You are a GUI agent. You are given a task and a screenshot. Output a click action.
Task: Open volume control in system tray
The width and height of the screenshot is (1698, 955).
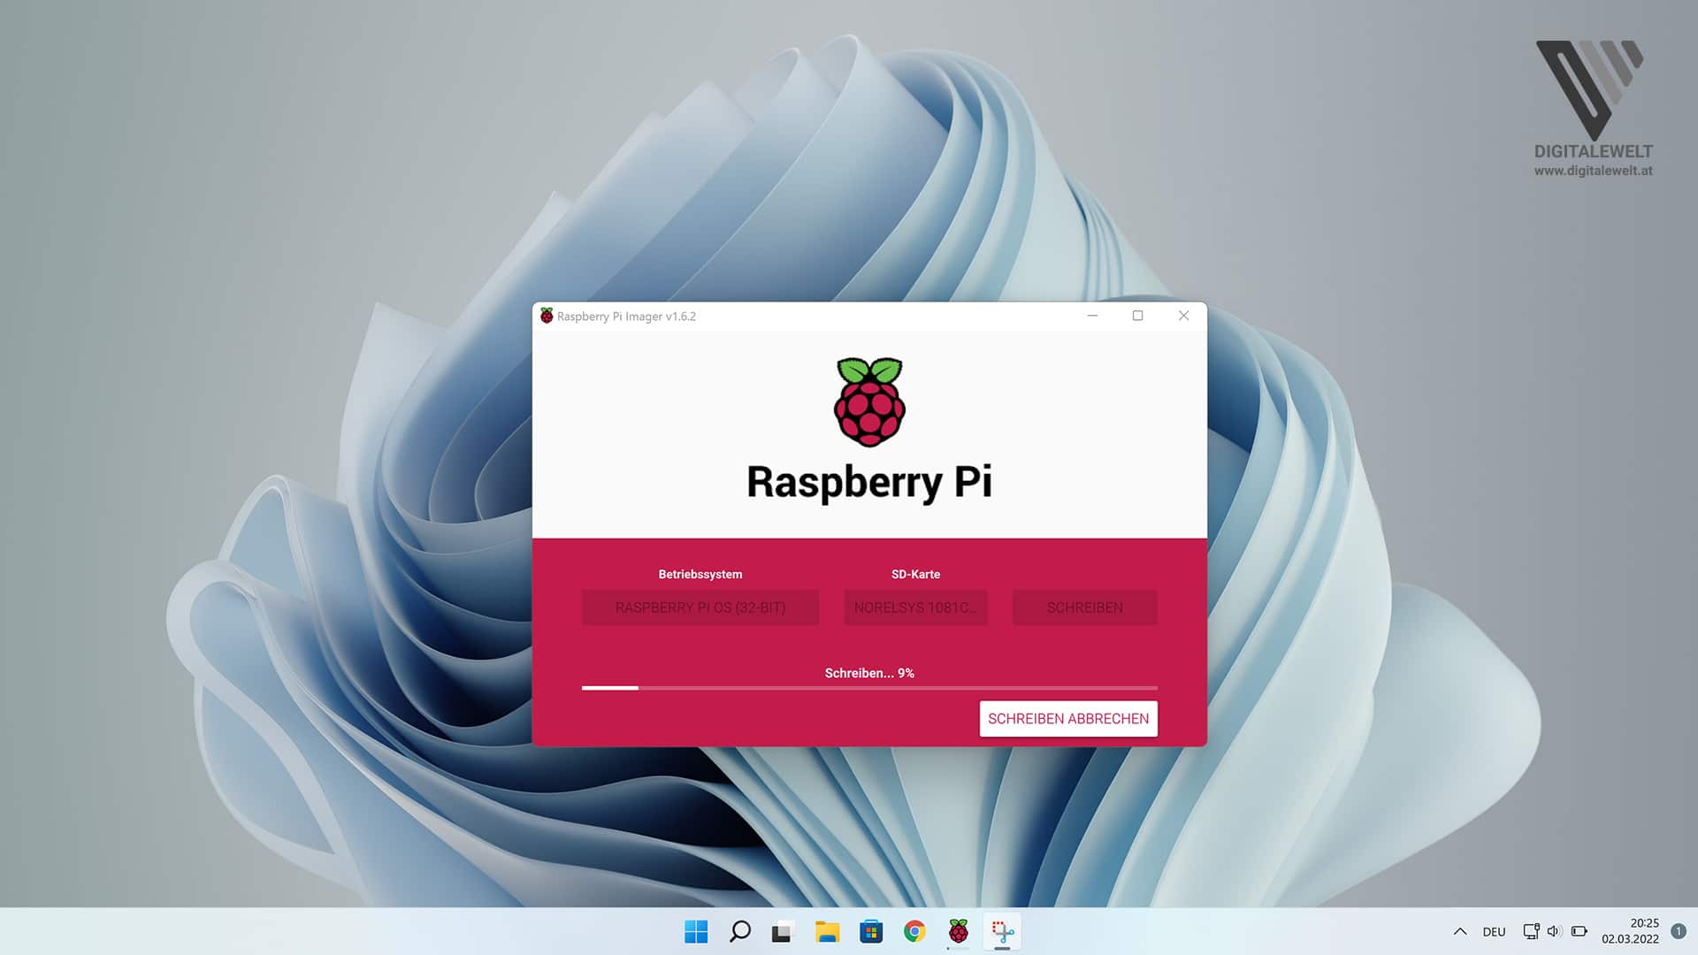[1555, 931]
